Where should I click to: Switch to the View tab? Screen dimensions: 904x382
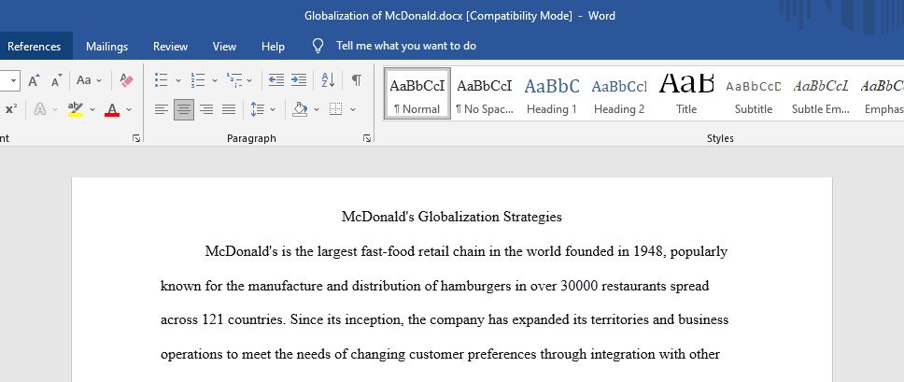[x=224, y=47]
